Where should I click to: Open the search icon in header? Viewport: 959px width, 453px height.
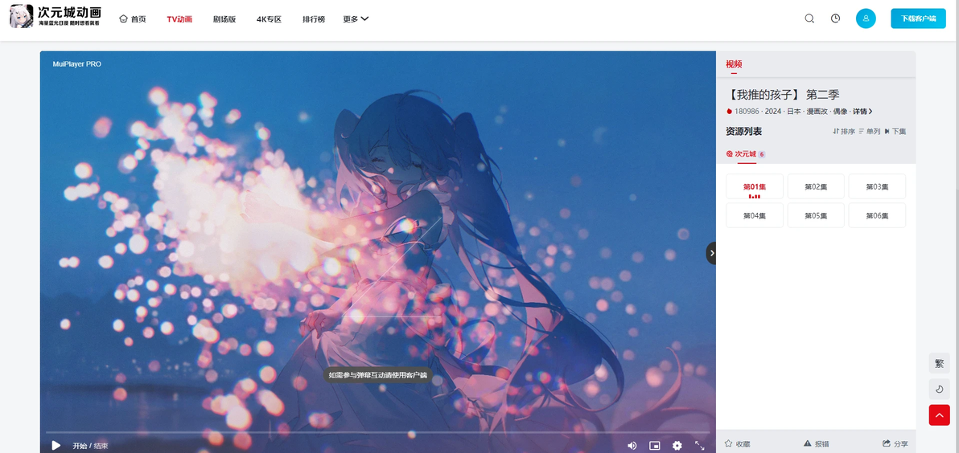point(809,18)
